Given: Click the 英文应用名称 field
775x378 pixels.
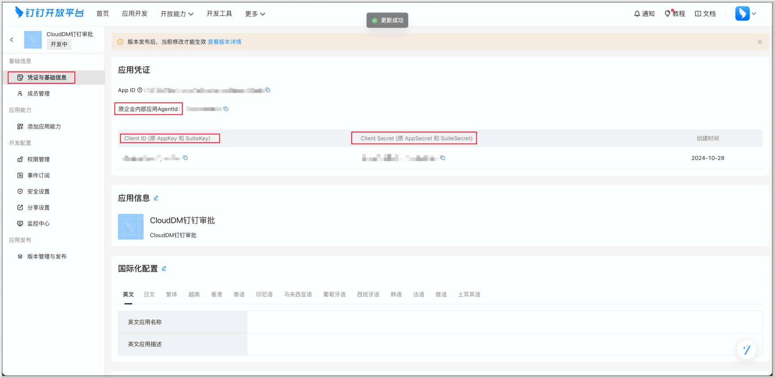Looking at the screenshot, I should coord(504,322).
